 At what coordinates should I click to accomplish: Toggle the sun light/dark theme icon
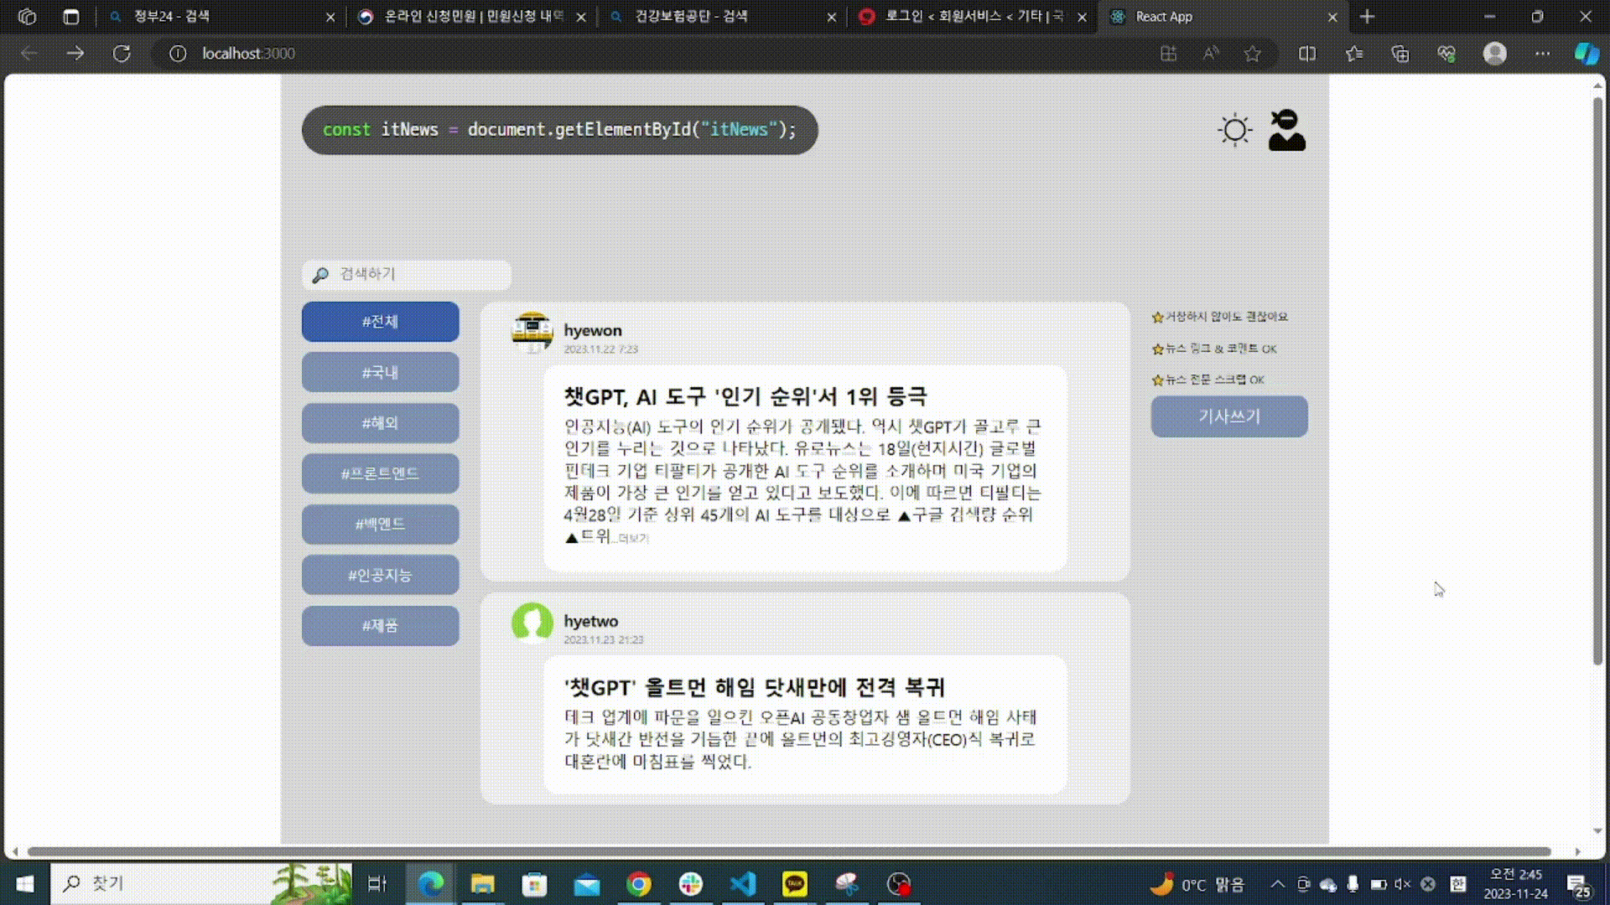1234,130
